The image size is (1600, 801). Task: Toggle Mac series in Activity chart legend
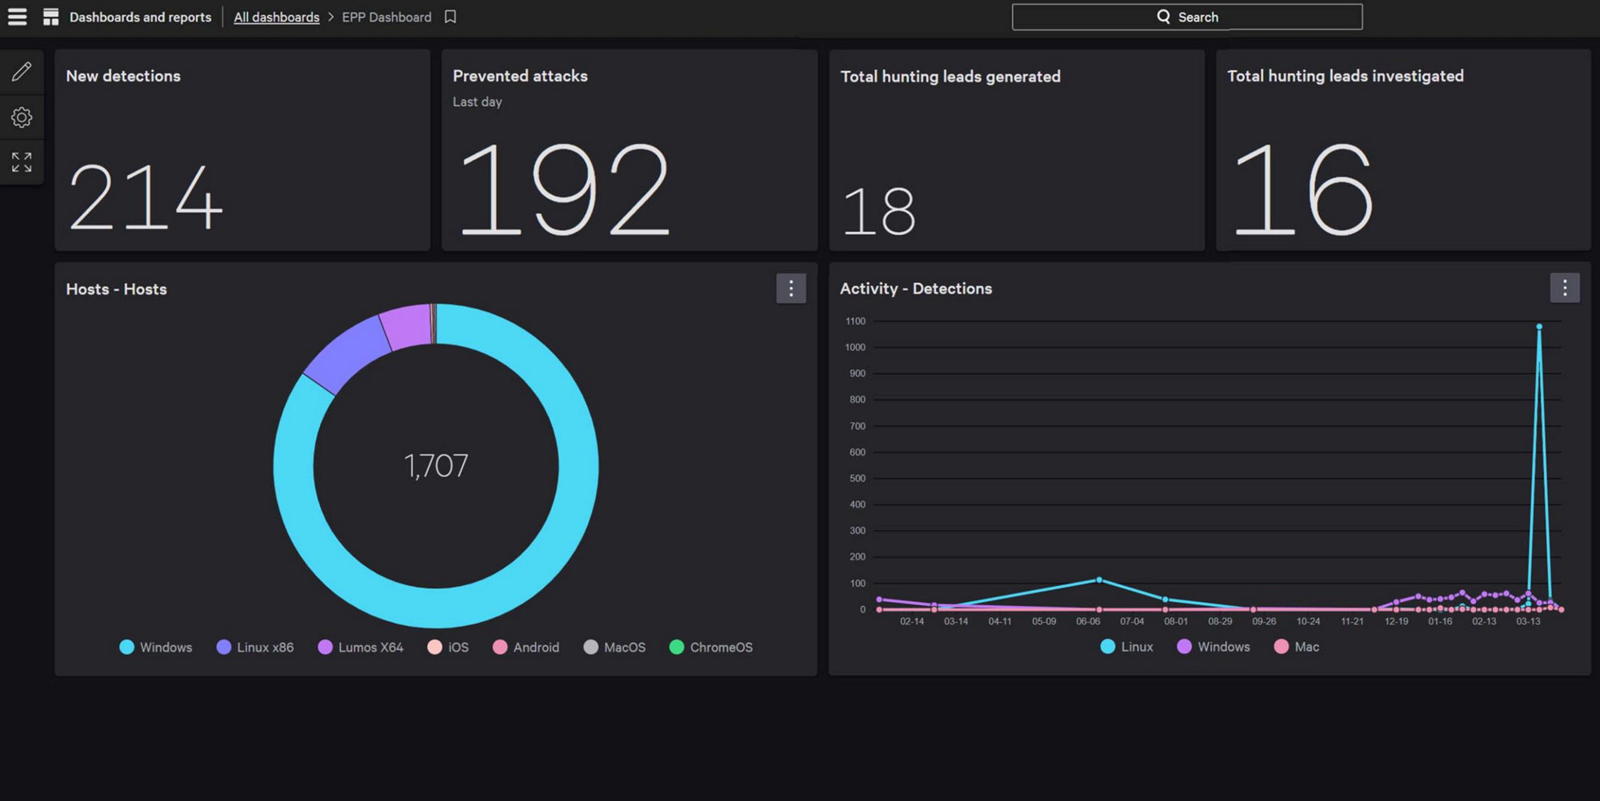[1296, 646]
